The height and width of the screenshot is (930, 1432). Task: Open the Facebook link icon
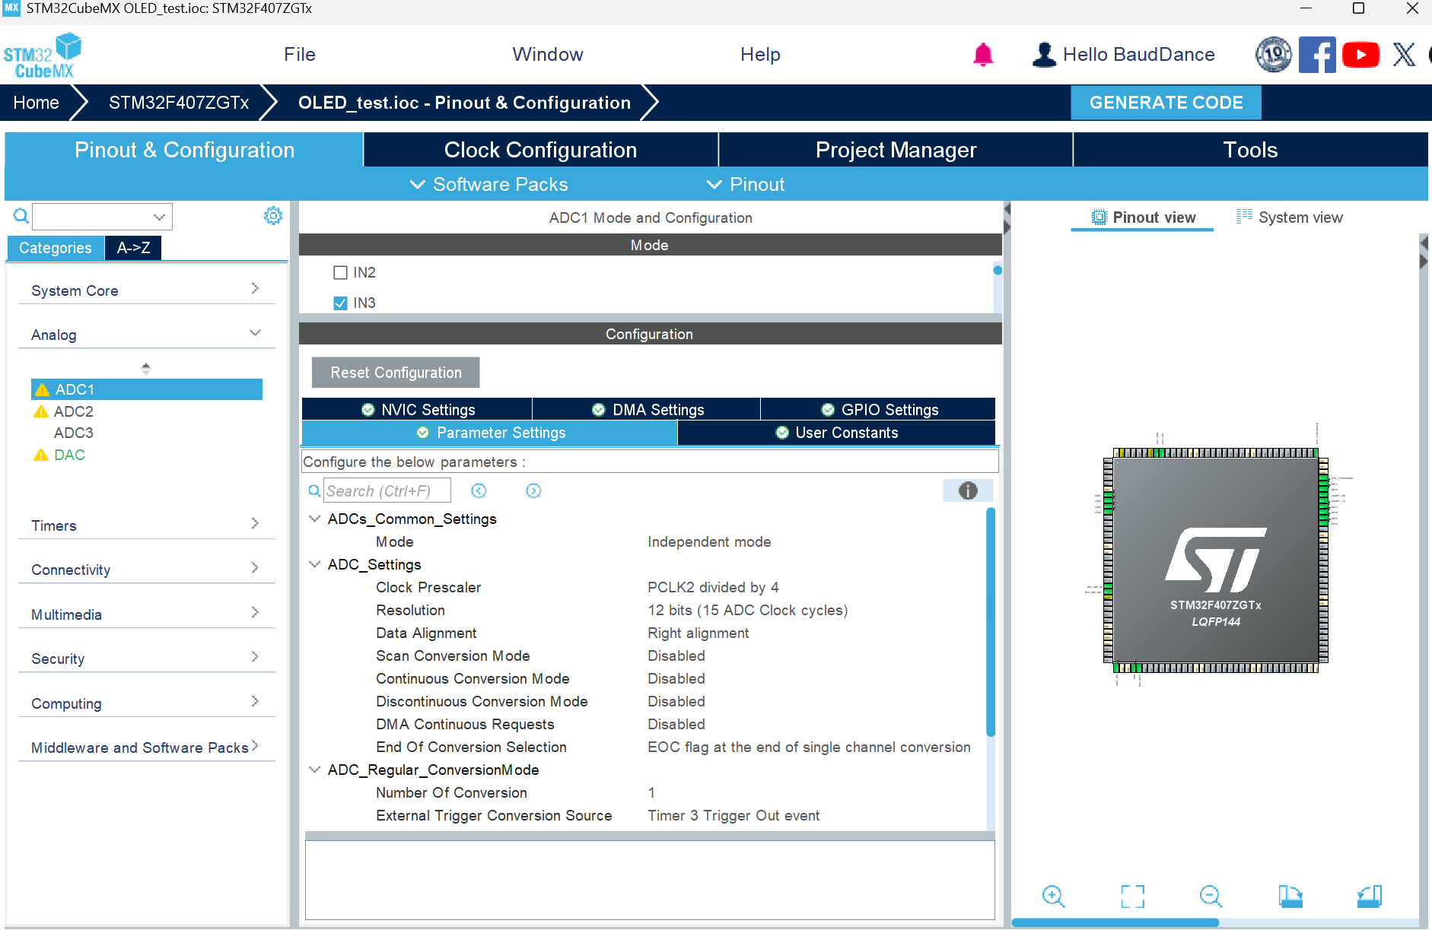click(x=1317, y=55)
